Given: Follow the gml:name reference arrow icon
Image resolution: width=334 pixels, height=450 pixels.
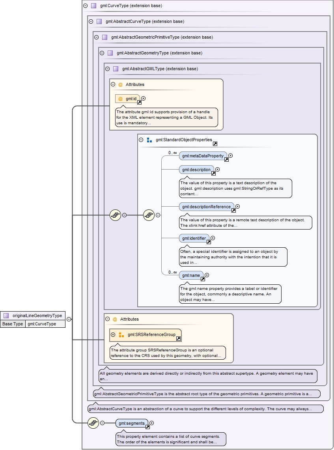Looking at the screenshot, I should 203,279.
